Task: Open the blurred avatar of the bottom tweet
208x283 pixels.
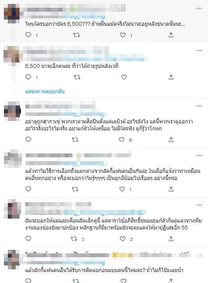Action: (x=12, y=260)
